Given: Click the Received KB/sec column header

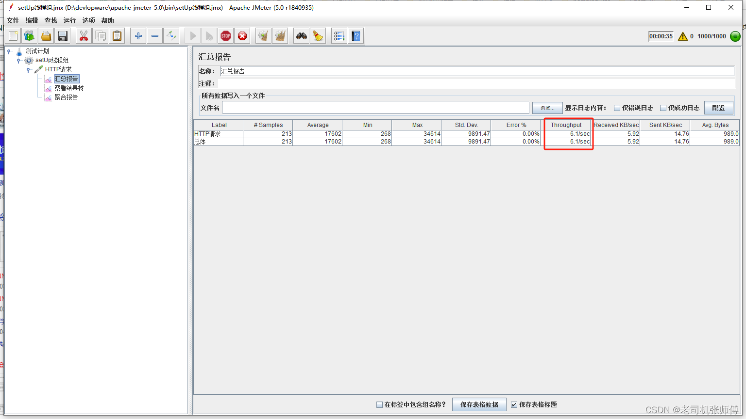Looking at the screenshot, I should [x=616, y=125].
